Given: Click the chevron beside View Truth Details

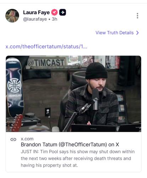Looking at the screenshot, I should pos(137,33).
